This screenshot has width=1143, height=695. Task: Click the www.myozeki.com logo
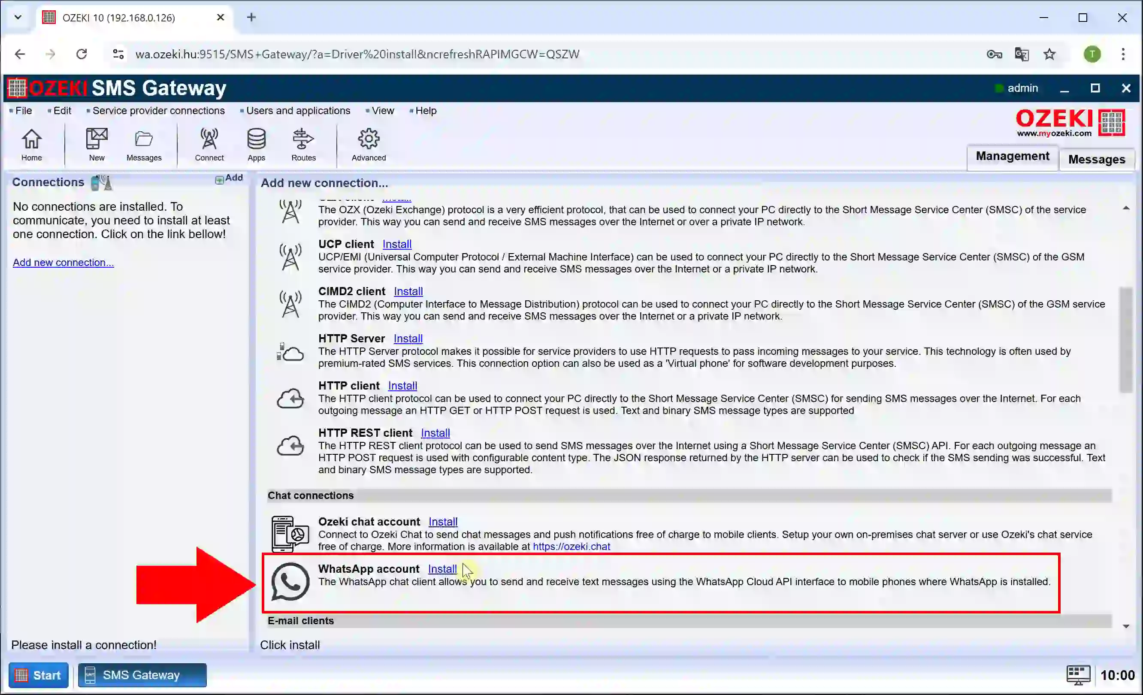1070,123
